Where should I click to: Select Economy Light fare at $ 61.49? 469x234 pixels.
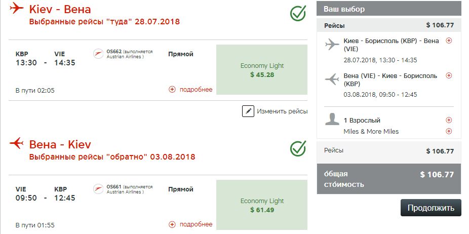tap(262, 205)
